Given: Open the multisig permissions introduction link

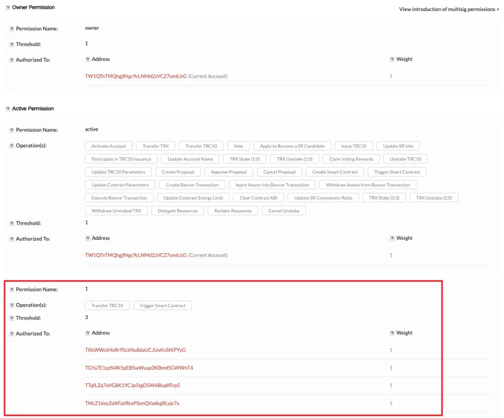Looking at the screenshot, I should pyautogui.click(x=448, y=9).
